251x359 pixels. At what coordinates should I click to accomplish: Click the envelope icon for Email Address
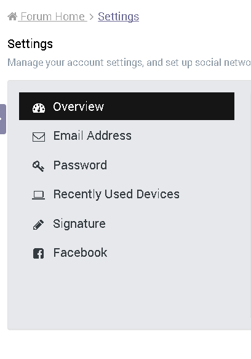(39, 137)
